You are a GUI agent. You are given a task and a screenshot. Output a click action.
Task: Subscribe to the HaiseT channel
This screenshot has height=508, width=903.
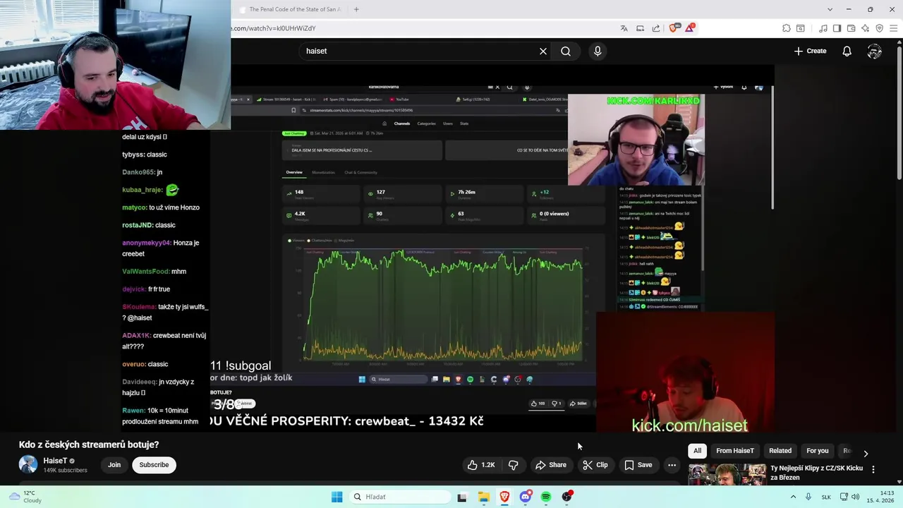click(x=154, y=465)
